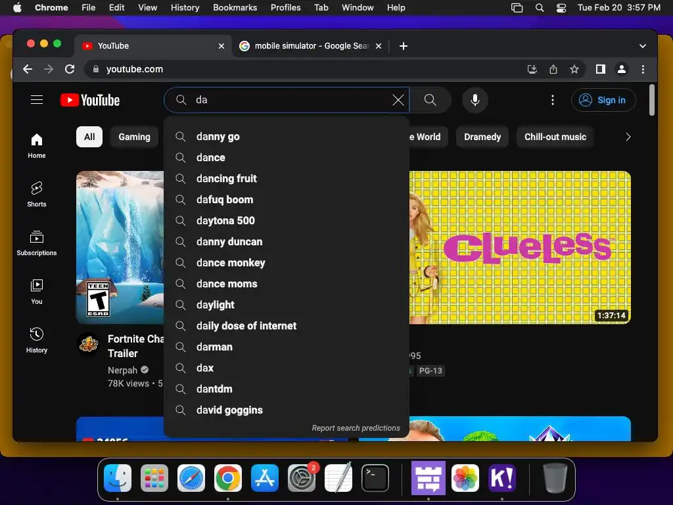Bookmark this tab with the star icon
The image size is (673, 505).
tap(574, 69)
